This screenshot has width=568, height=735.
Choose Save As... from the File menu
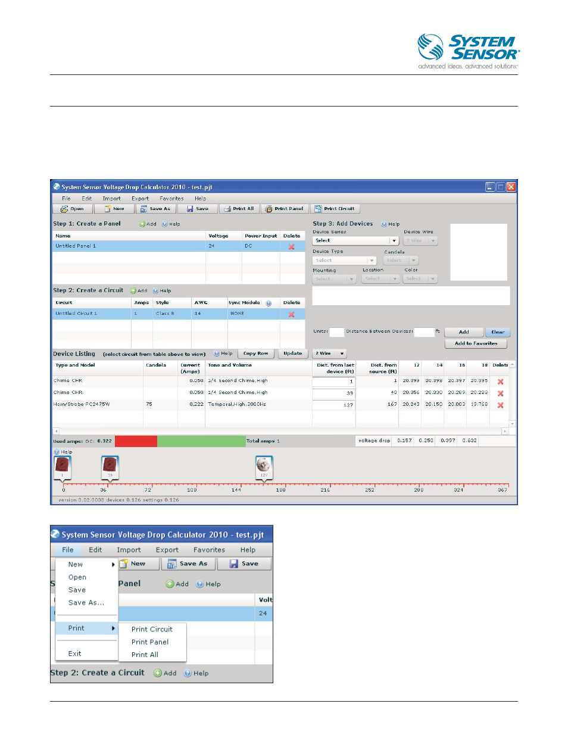tap(86, 603)
